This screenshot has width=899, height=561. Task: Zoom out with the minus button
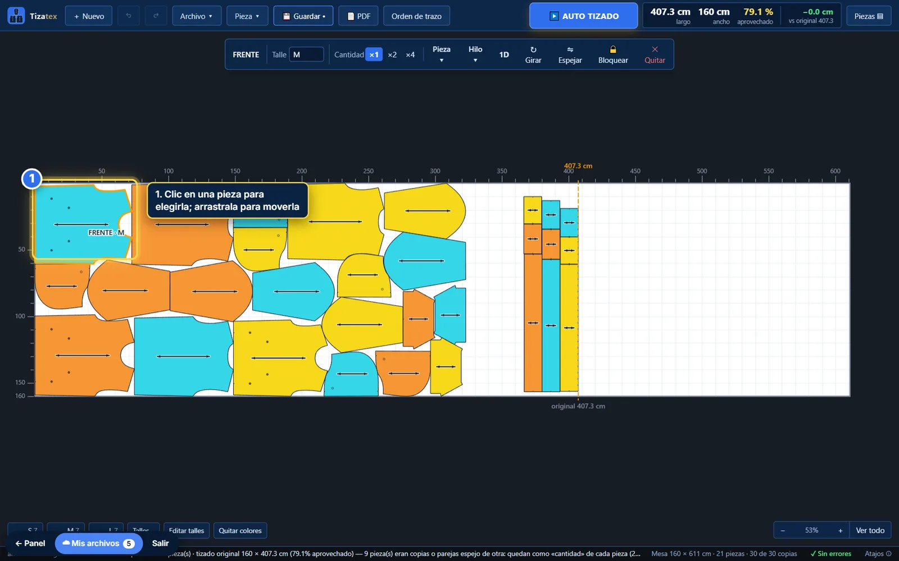point(783,530)
